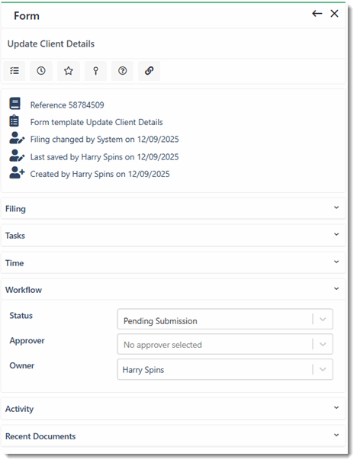Click the Pending Submission status field
This screenshot has width=357, height=463.
coord(225,319)
